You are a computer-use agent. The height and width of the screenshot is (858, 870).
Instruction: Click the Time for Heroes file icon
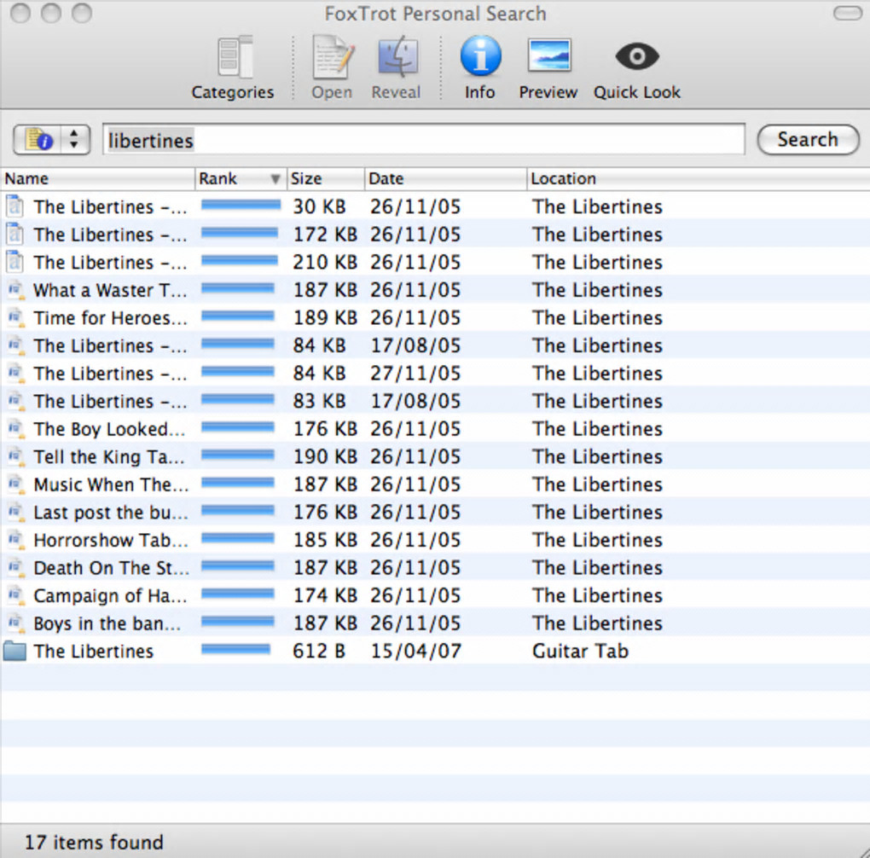[x=15, y=317]
